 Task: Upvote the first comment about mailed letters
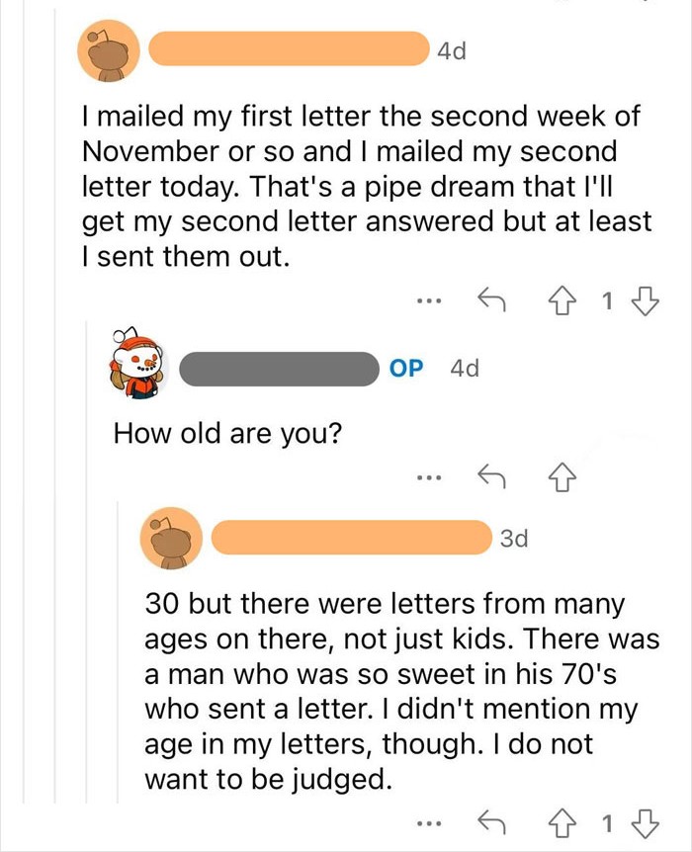(562, 300)
